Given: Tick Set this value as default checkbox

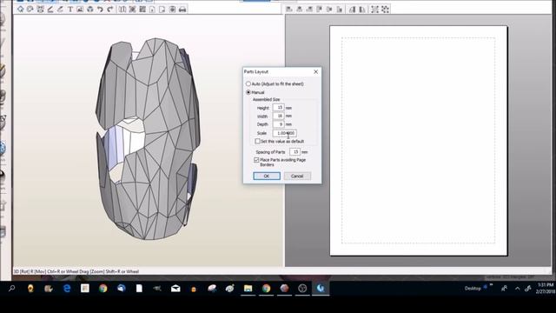Looking at the screenshot, I should click(257, 141).
